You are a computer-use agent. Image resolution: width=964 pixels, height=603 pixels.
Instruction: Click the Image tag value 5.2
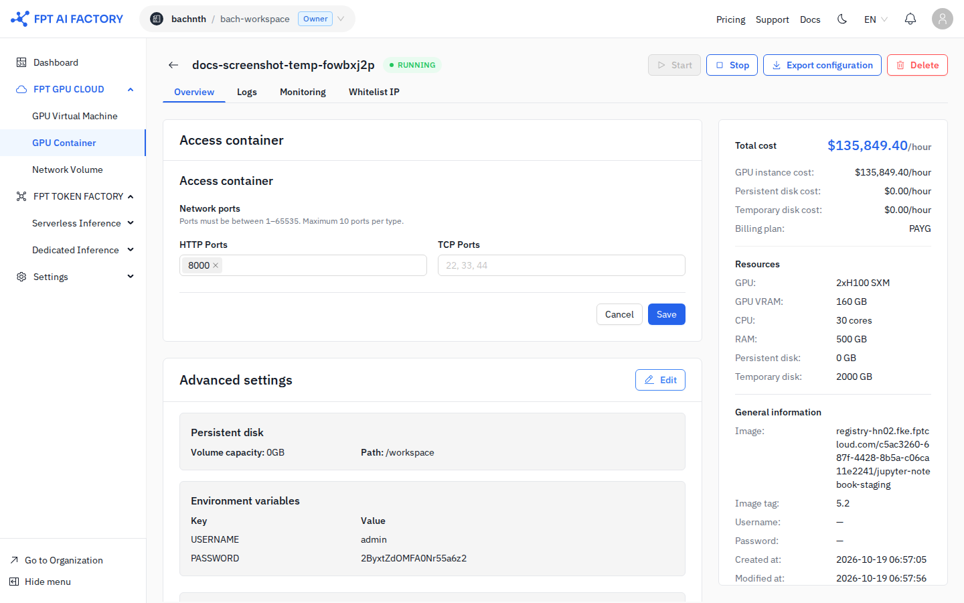(843, 503)
